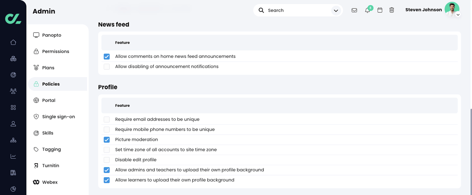
Task: Click the search magnifier icon
Action: pos(261,10)
